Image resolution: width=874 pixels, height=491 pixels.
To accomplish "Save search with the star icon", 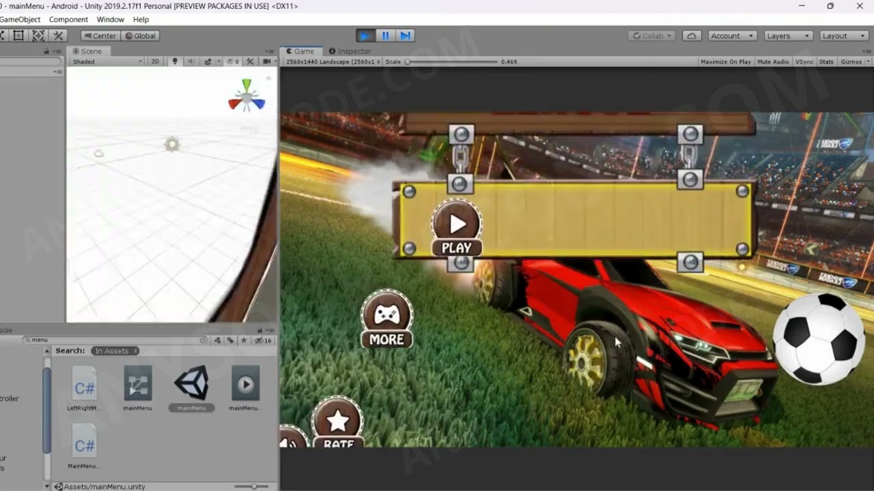I will pos(244,340).
